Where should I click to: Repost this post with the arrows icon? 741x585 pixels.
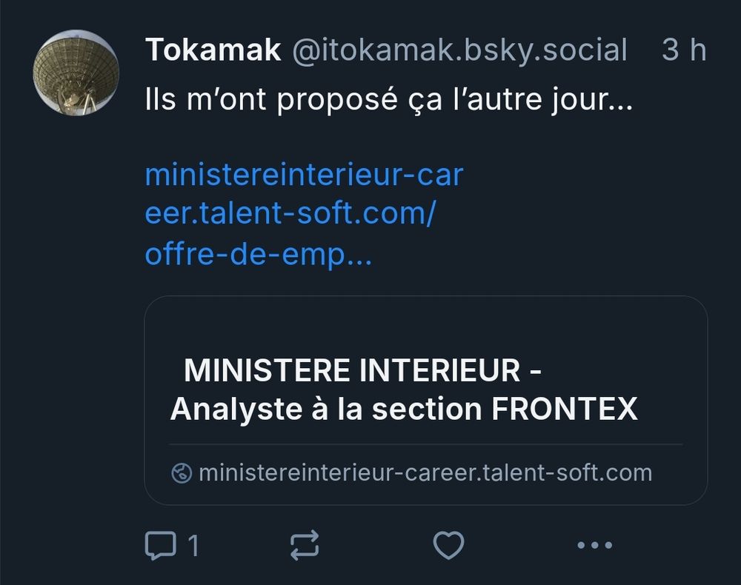click(x=304, y=546)
